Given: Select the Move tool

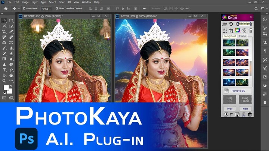Looking at the screenshot, I should [x=4, y=21].
